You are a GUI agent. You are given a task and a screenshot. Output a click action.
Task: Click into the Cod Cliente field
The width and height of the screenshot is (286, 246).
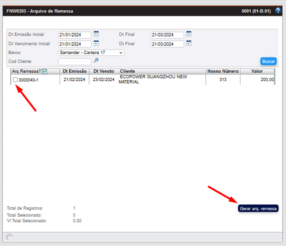tap(75, 61)
